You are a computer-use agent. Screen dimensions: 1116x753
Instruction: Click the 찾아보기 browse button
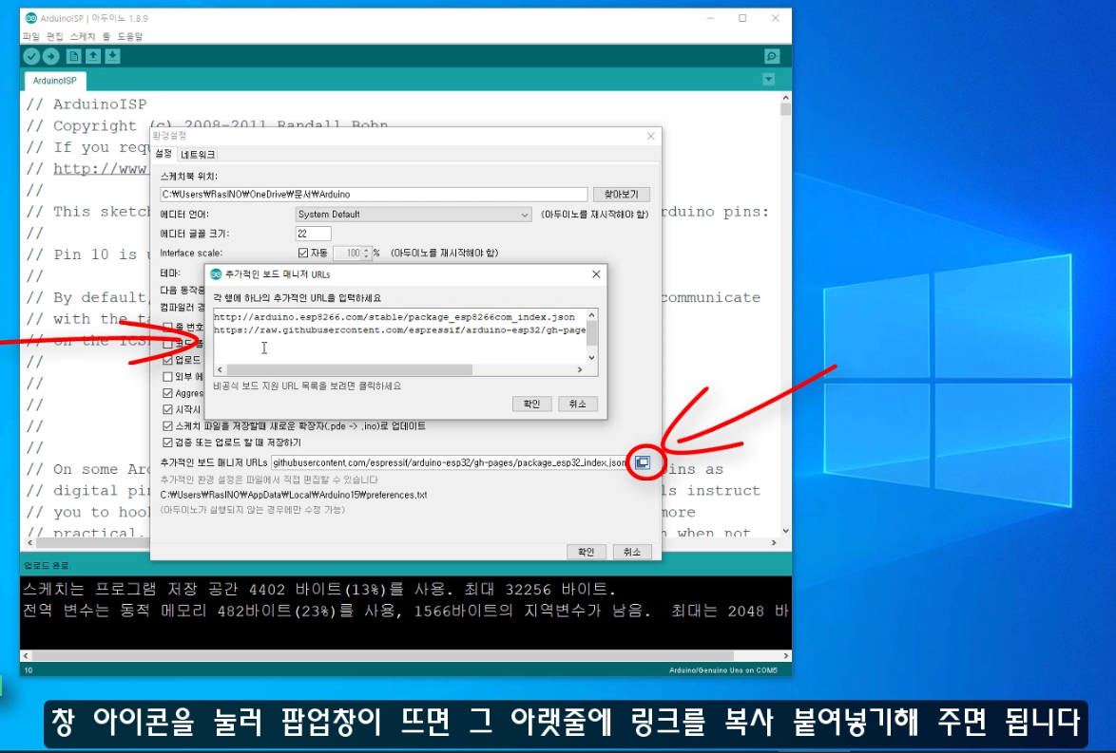click(x=622, y=194)
